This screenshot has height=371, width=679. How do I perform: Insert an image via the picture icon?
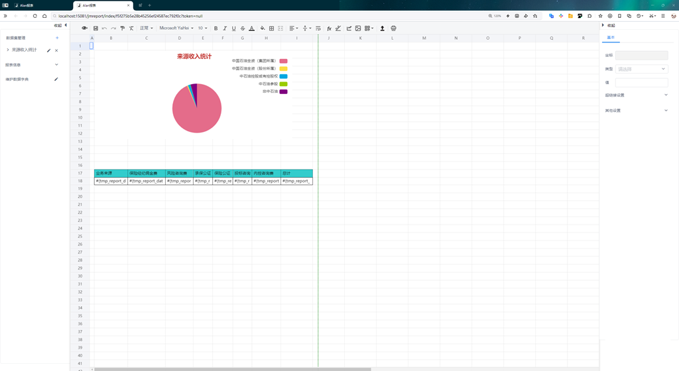click(358, 28)
